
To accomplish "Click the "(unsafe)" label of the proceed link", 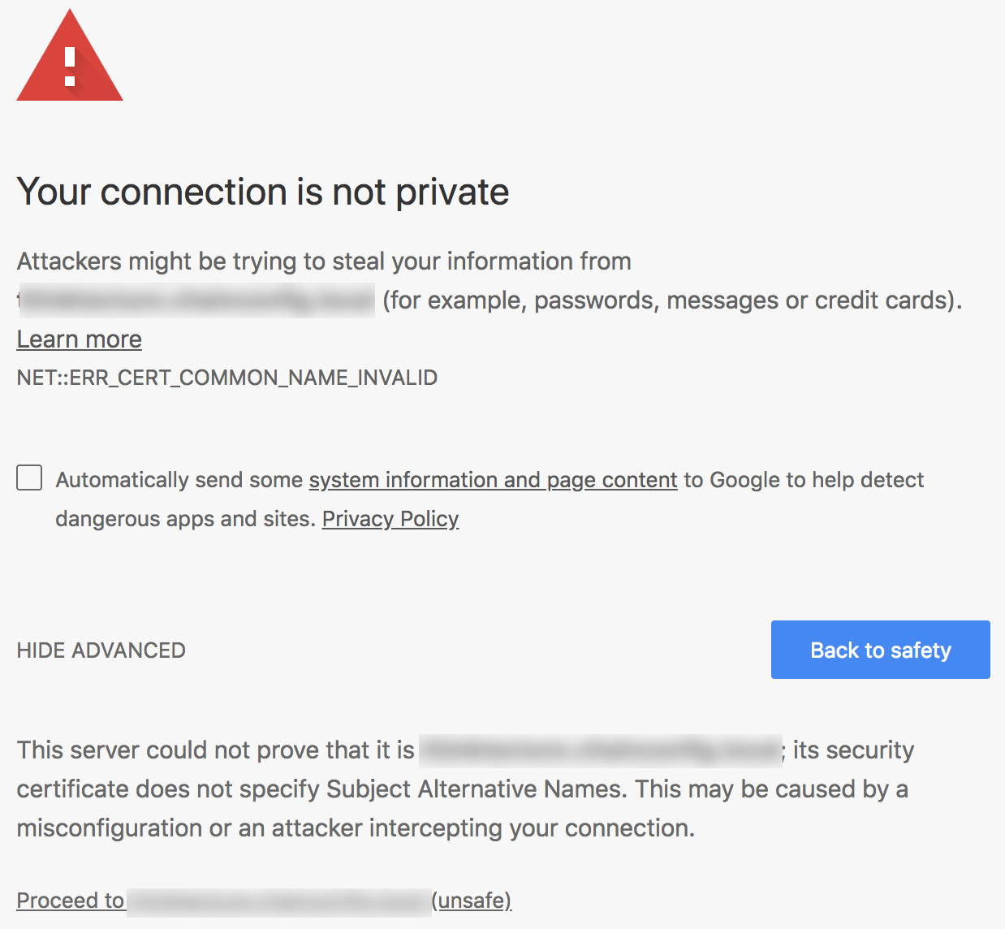I will [472, 900].
